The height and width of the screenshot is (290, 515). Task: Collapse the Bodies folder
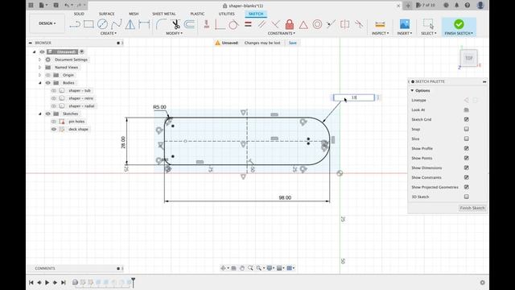39,83
